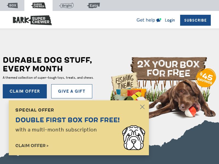Viewport: 219px width, 164px height.
Task: Click the Claim Offer > link in popup
Action: pos(32,146)
